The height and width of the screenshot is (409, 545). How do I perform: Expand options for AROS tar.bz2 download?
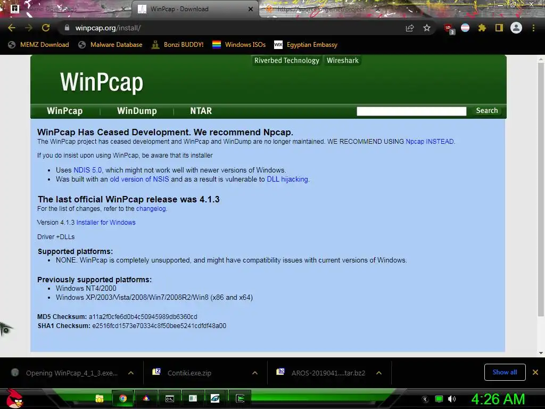379,373
